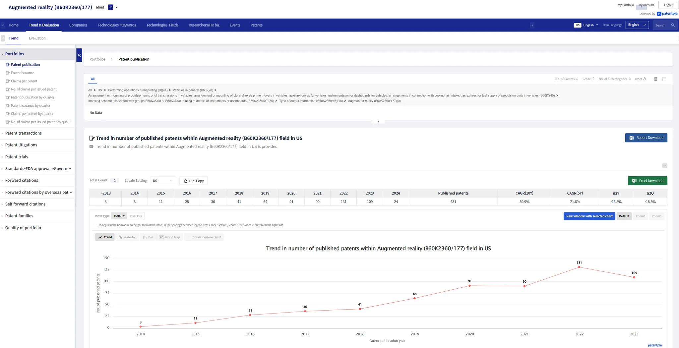
Task: Click the Report Download button
Action: (646, 138)
